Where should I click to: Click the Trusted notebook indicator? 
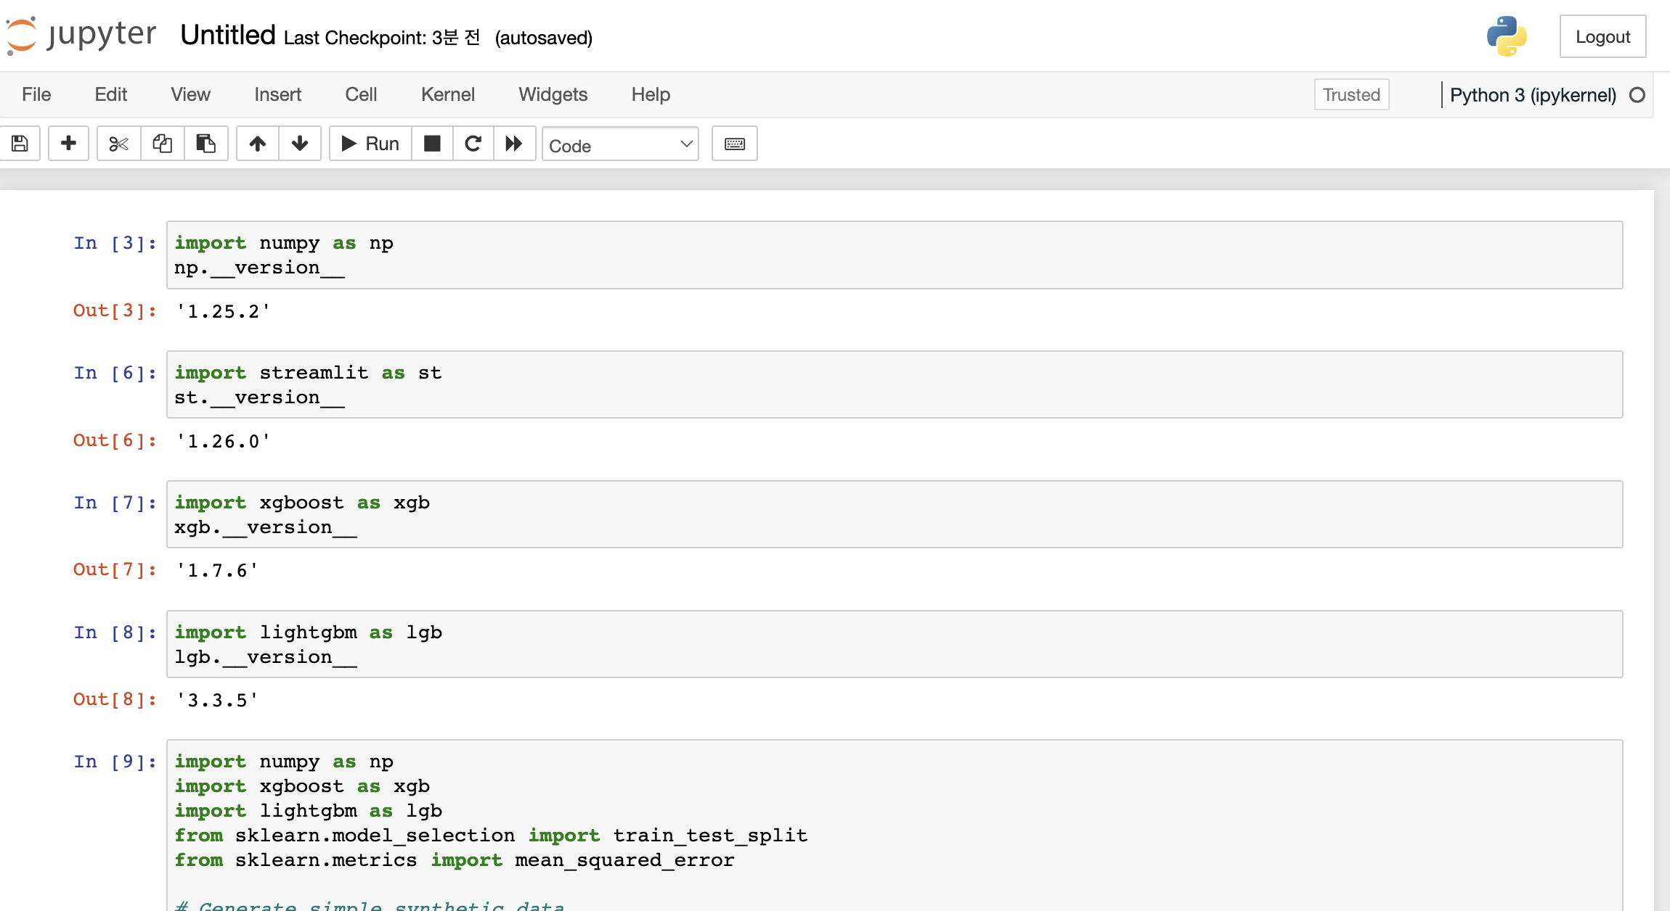[1351, 95]
